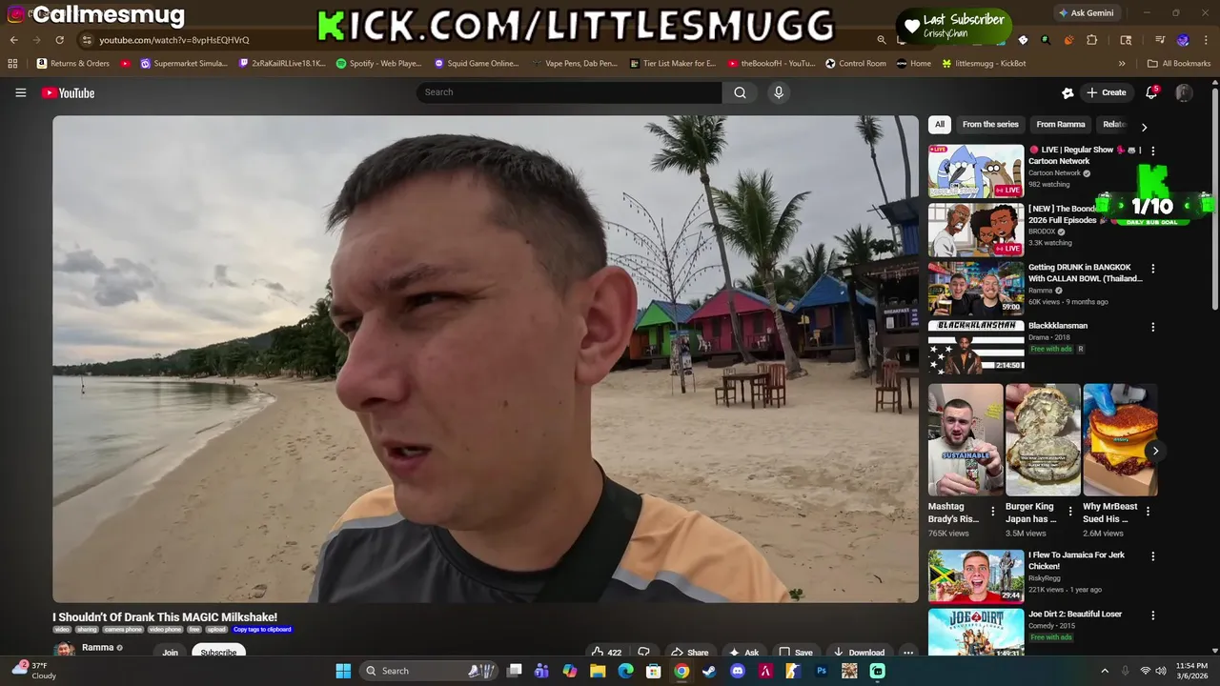Image resolution: width=1220 pixels, height=686 pixels.
Task: Open more actions ellipsis beside Download
Action: click(908, 653)
